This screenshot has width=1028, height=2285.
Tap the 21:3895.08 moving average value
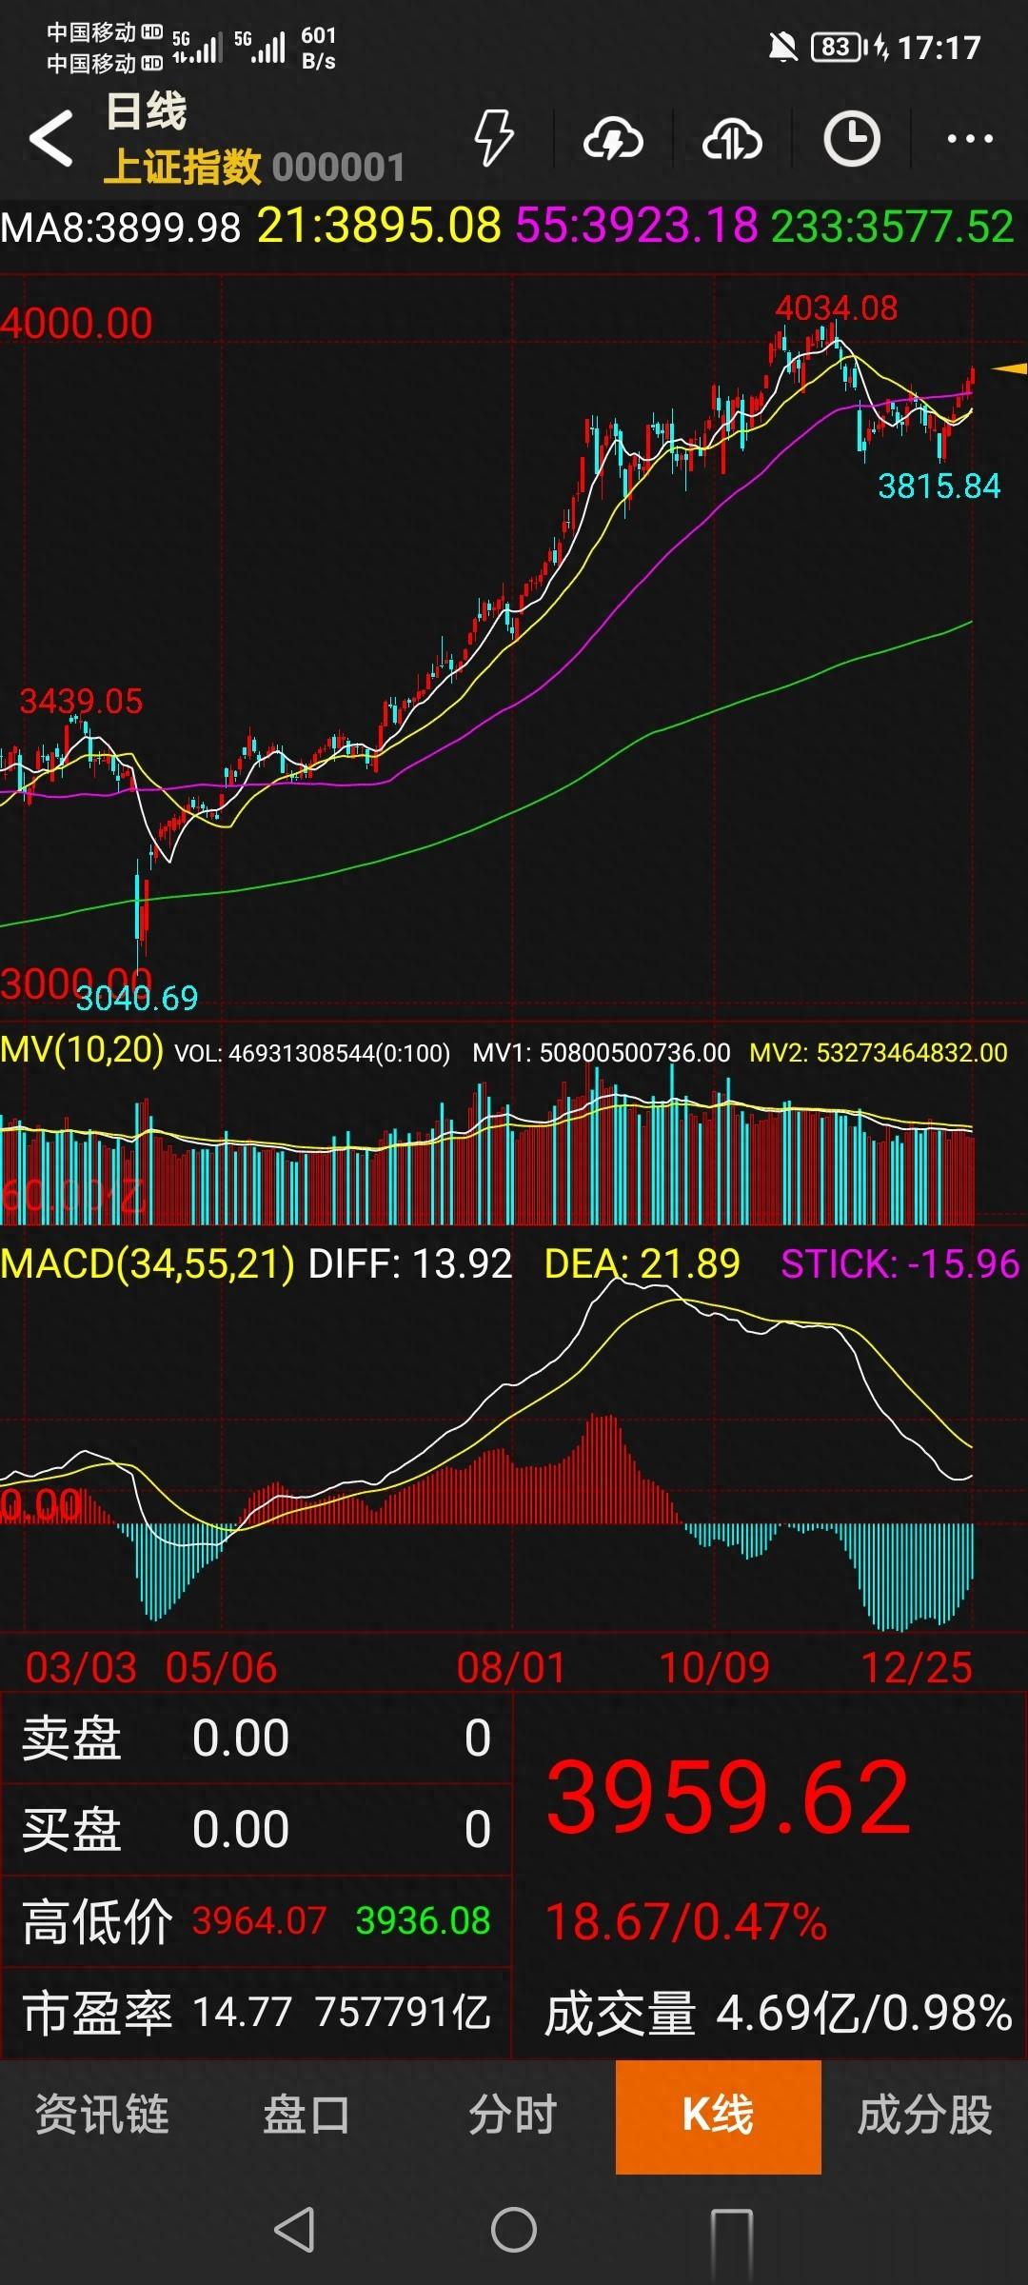(379, 227)
